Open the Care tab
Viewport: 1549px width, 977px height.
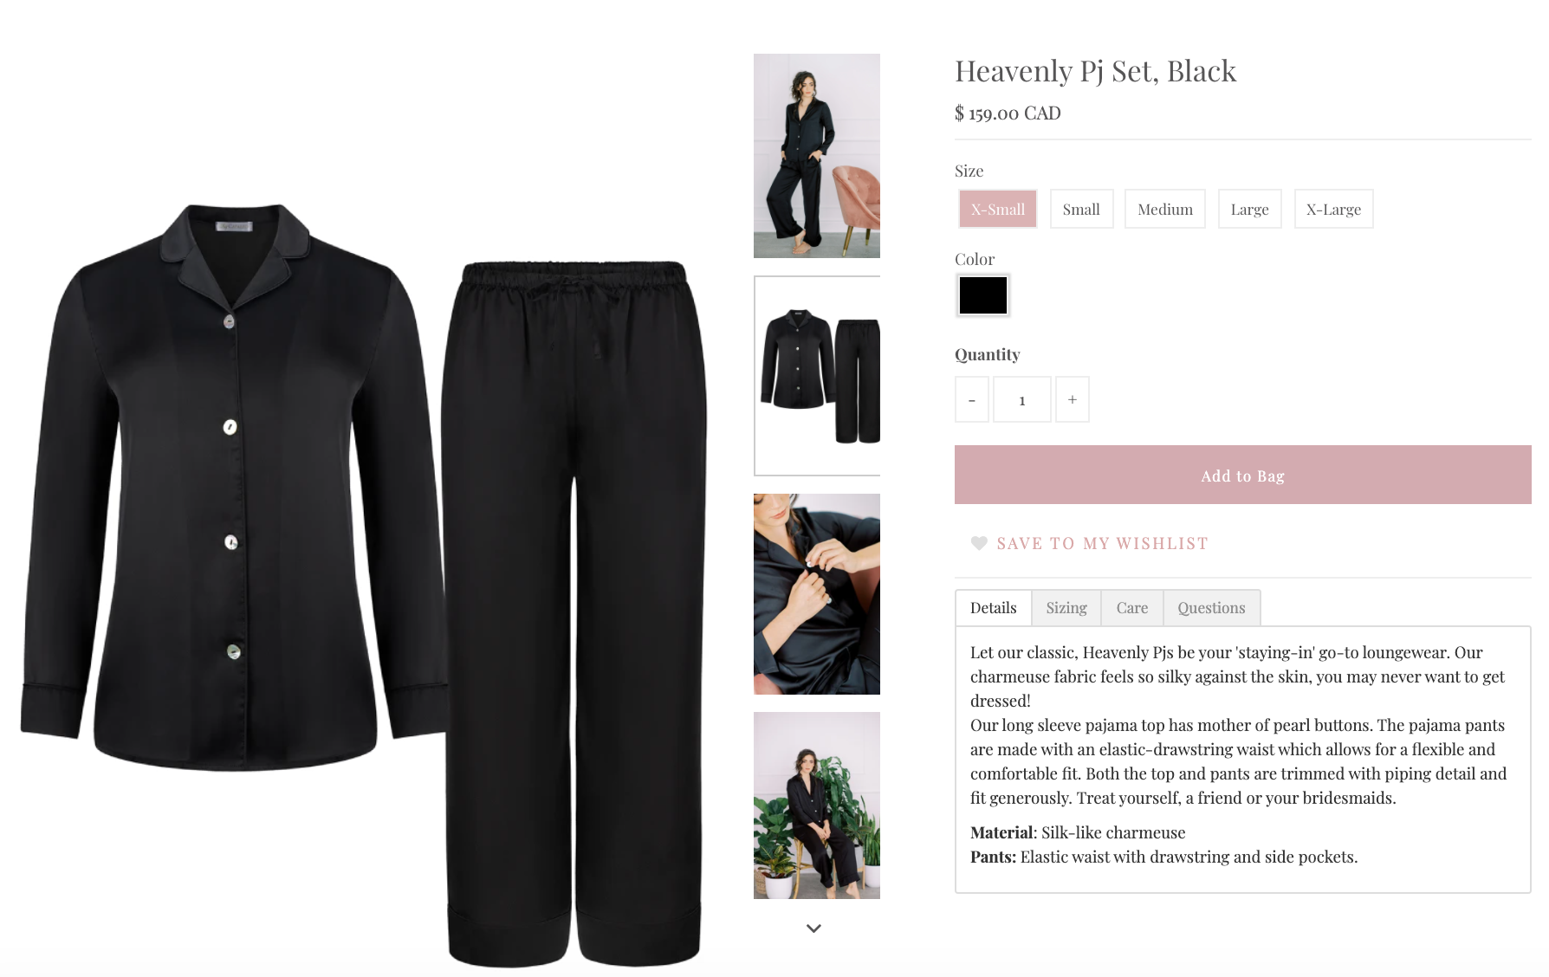[x=1132, y=608]
